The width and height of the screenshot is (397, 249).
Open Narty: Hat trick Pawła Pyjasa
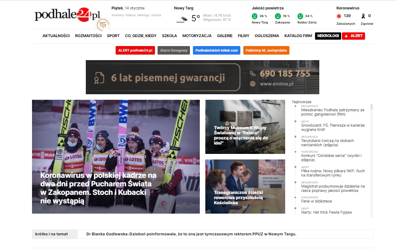pos(326,212)
